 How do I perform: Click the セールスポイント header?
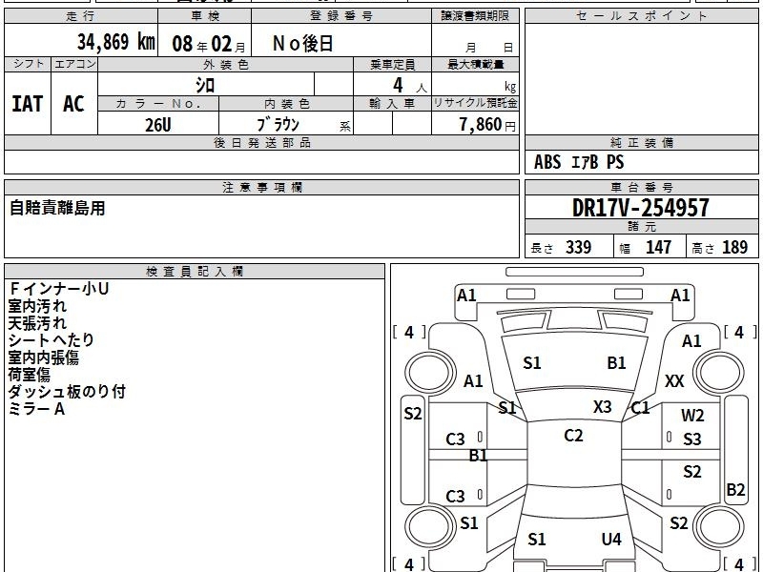coord(641,15)
